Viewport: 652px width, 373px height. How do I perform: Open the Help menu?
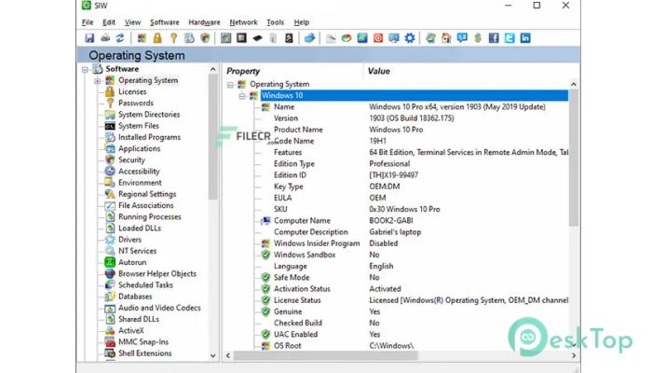point(302,22)
